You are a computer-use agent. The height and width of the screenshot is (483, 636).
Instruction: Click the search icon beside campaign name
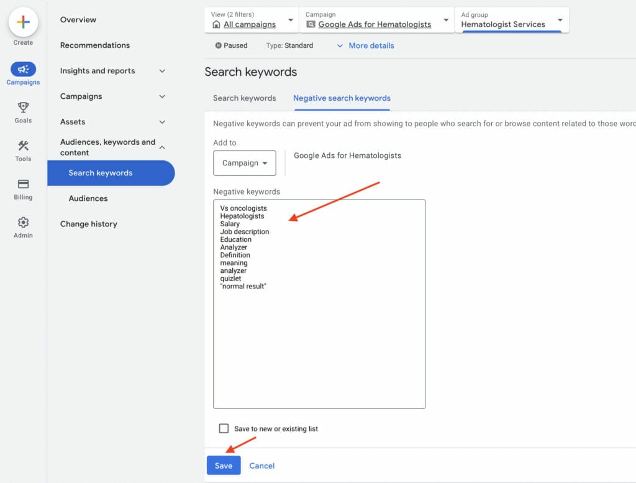(x=311, y=24)
